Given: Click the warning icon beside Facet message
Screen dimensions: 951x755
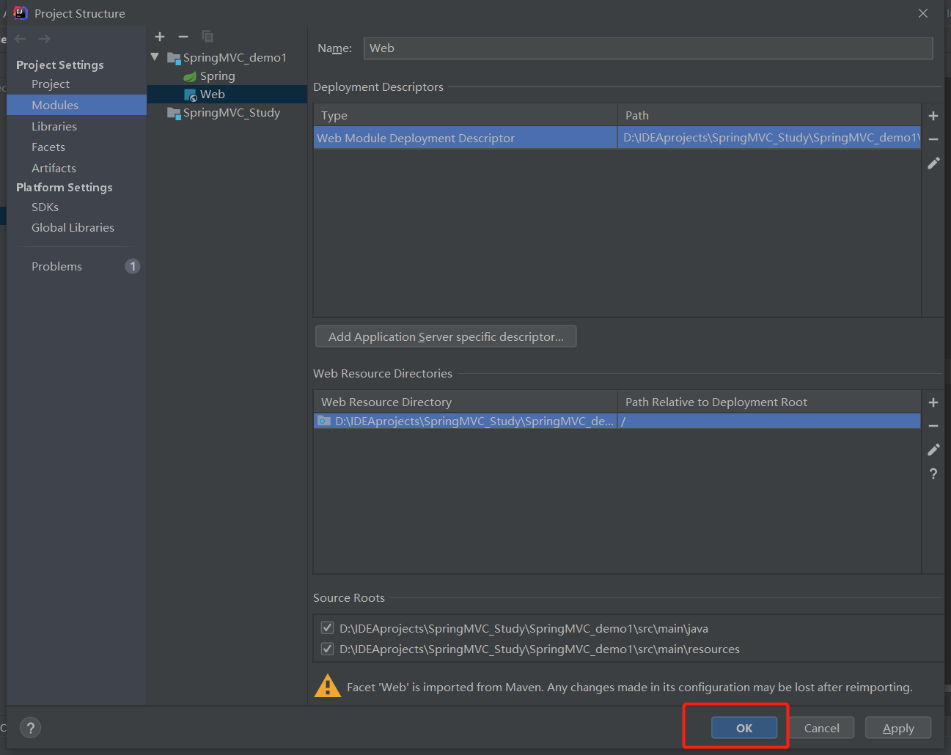Looking at the screenshot, I should pos(328,686).
